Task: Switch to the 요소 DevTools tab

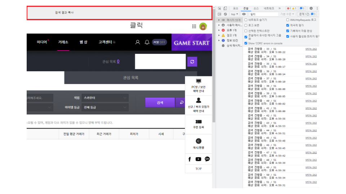Action: (235, 8)
